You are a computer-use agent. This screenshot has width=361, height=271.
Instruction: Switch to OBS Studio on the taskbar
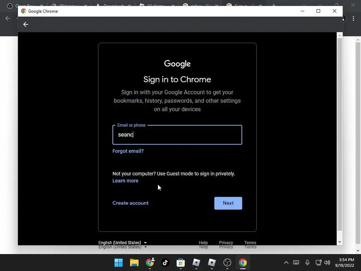pos(227,263)
